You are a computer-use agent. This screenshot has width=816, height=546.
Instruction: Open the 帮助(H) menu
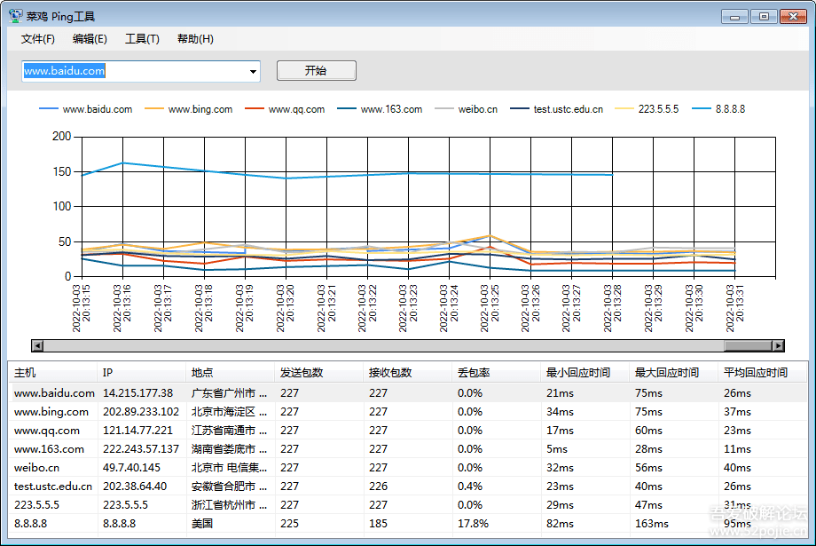point(195,39)
